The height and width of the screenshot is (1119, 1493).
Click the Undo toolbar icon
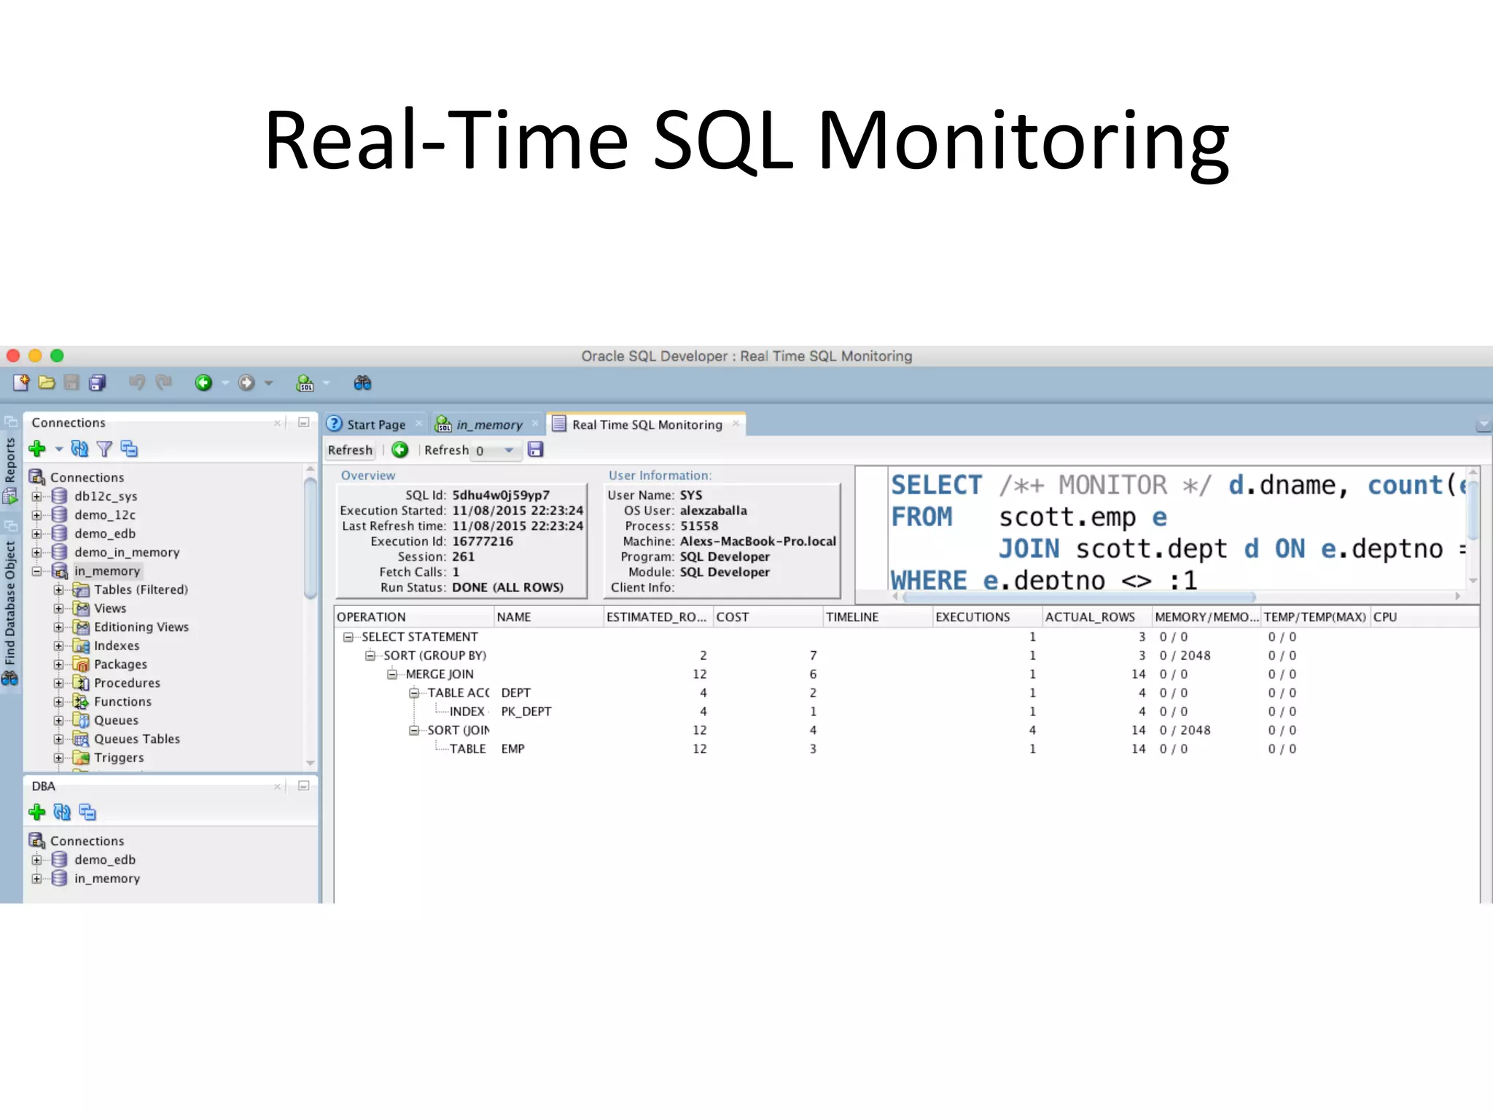pyautogui.click(x=137, y=382)
